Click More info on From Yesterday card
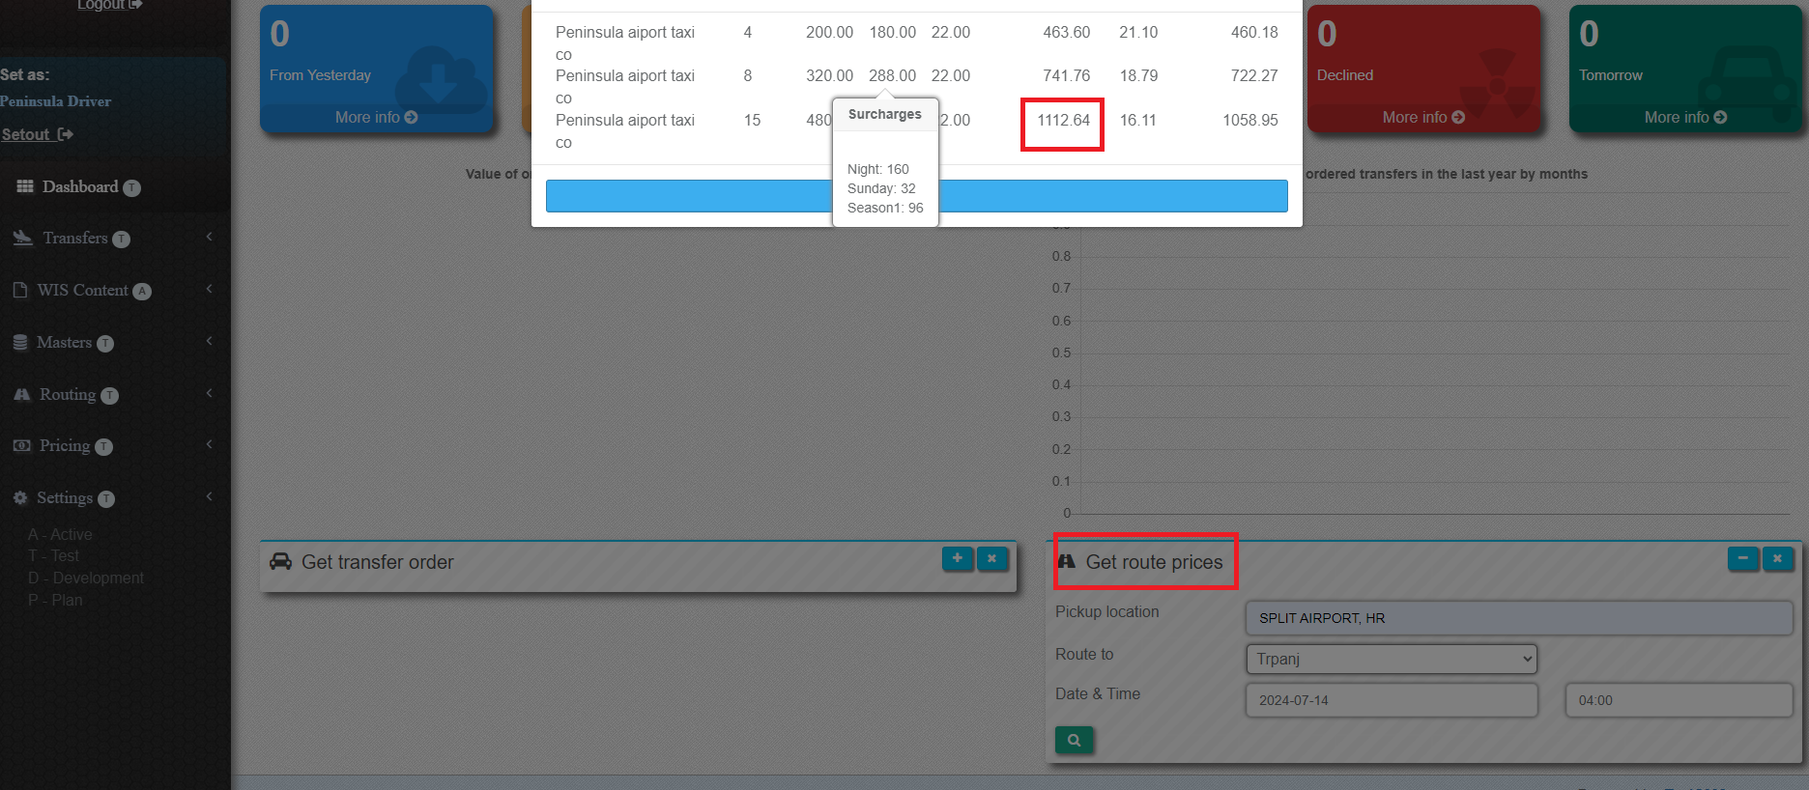Screen dimensions: 1809x790 click(376, 117)
